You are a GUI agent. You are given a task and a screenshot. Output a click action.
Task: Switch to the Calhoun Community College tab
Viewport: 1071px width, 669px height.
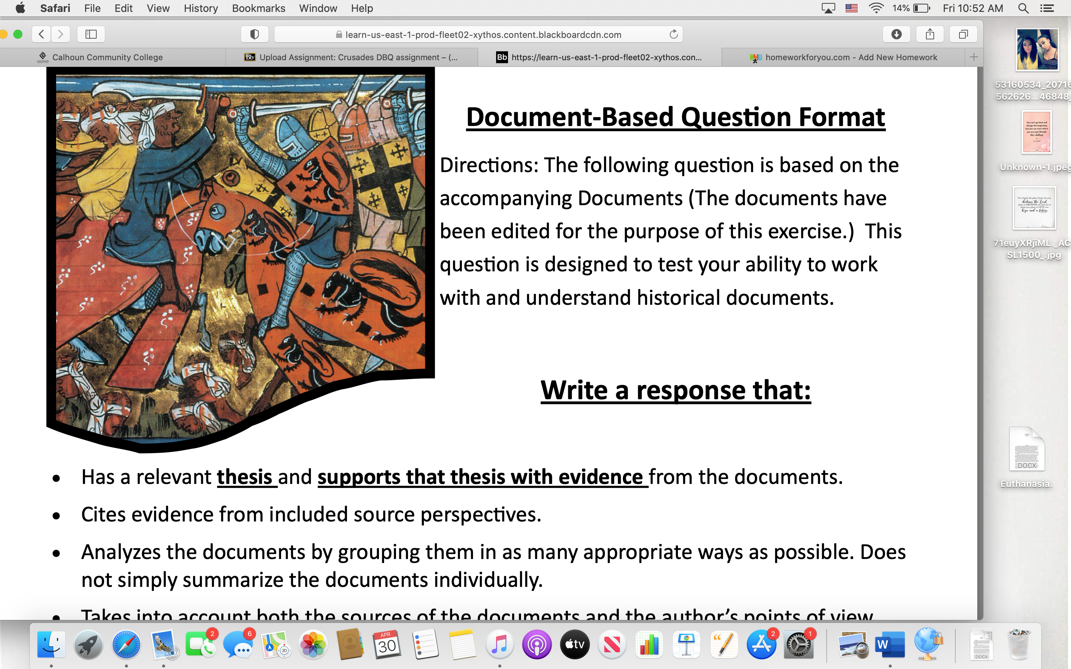click(x=107, y=57)
